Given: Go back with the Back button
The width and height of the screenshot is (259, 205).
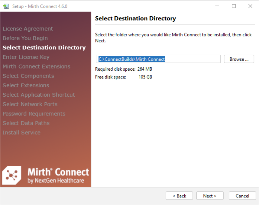Looking at the screenshot, I should click(x=179, y=196).
